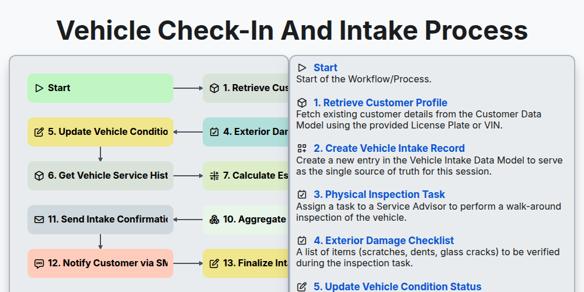
Task: Click the edit icon beside Update Vehicle Condition Status
Action: [302, 287]
